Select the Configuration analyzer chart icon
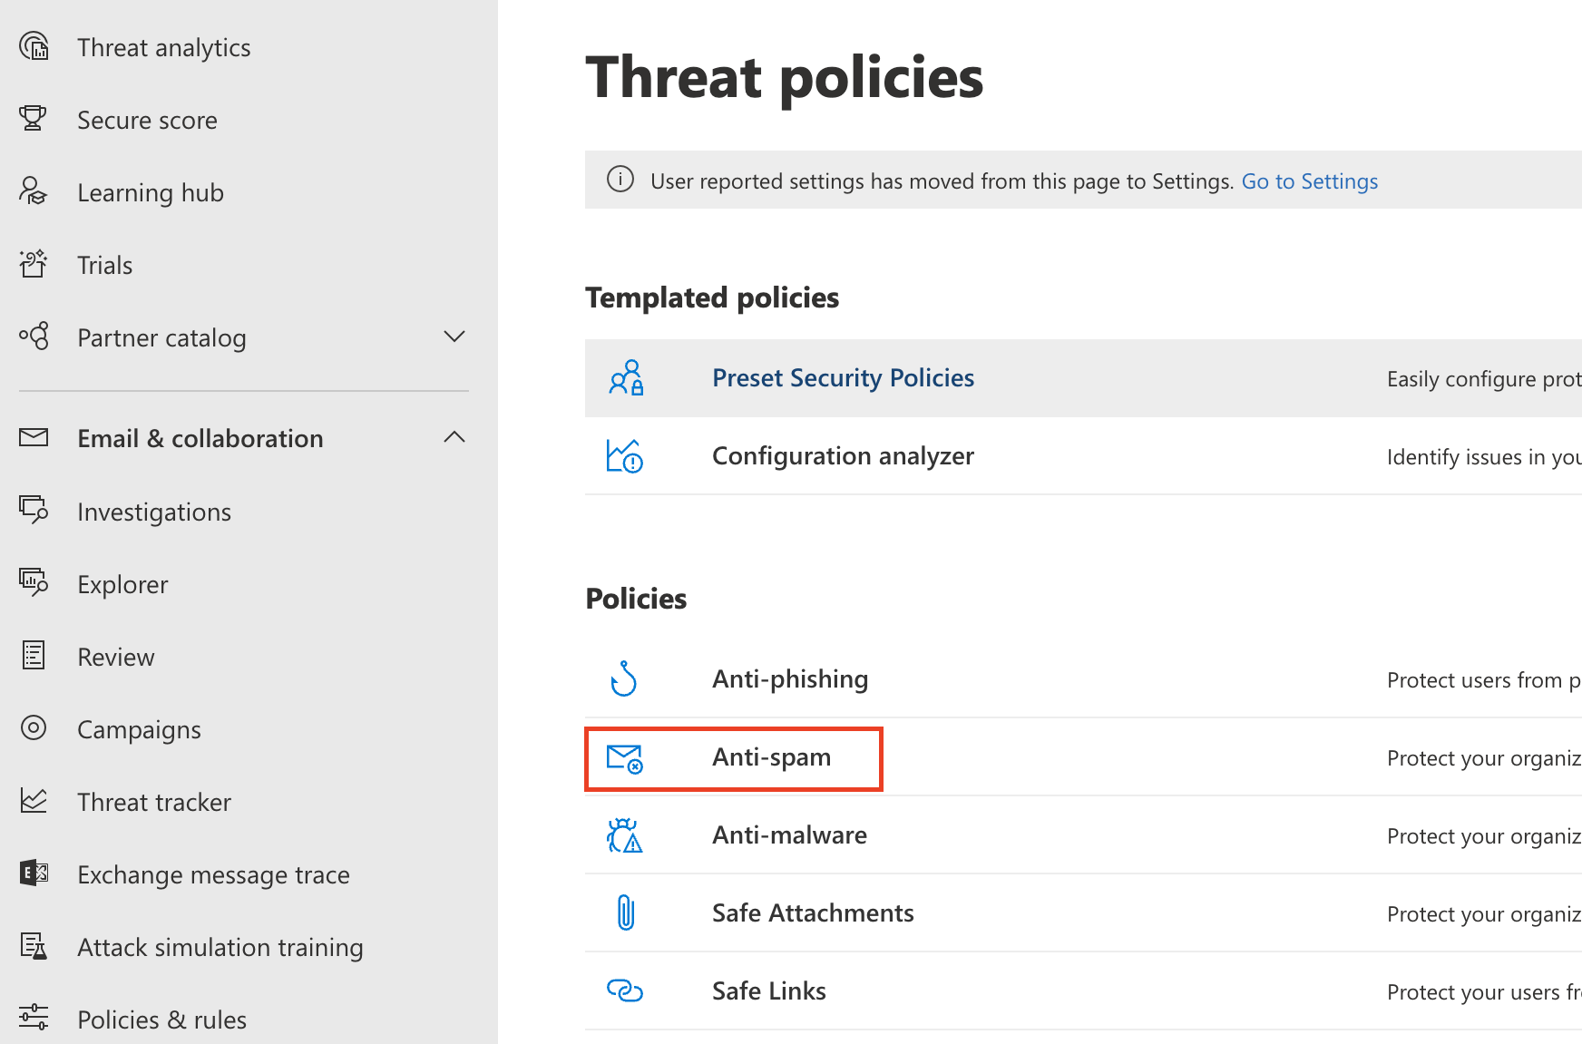This screenshot has width=1582, height=1044. 626,456
